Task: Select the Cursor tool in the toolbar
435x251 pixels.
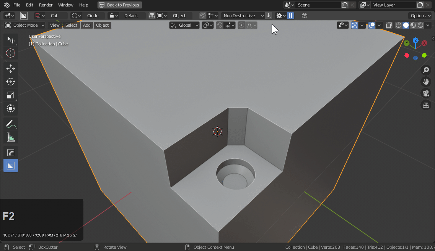Action: (11, 53)
